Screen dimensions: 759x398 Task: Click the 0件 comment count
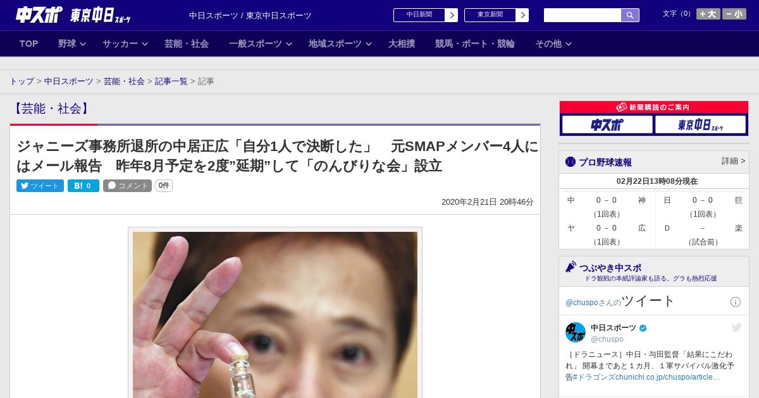tap(164, 186)
